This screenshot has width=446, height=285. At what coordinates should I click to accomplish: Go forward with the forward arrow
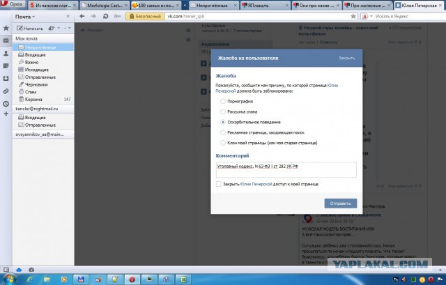pos(93,16)
